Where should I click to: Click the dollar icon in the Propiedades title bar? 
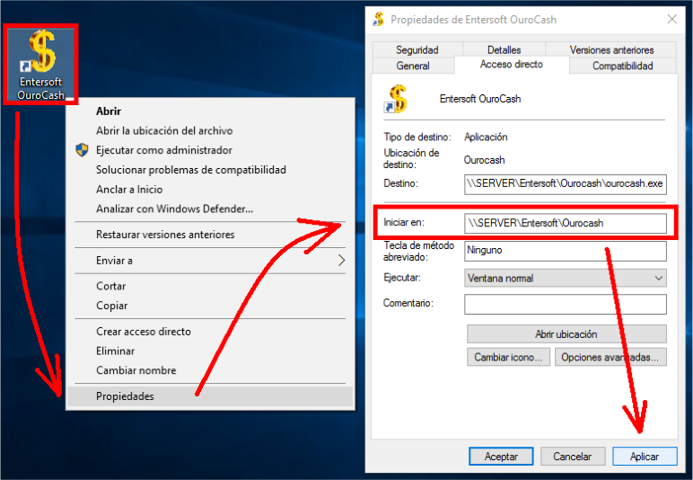(x=379, y=20)
